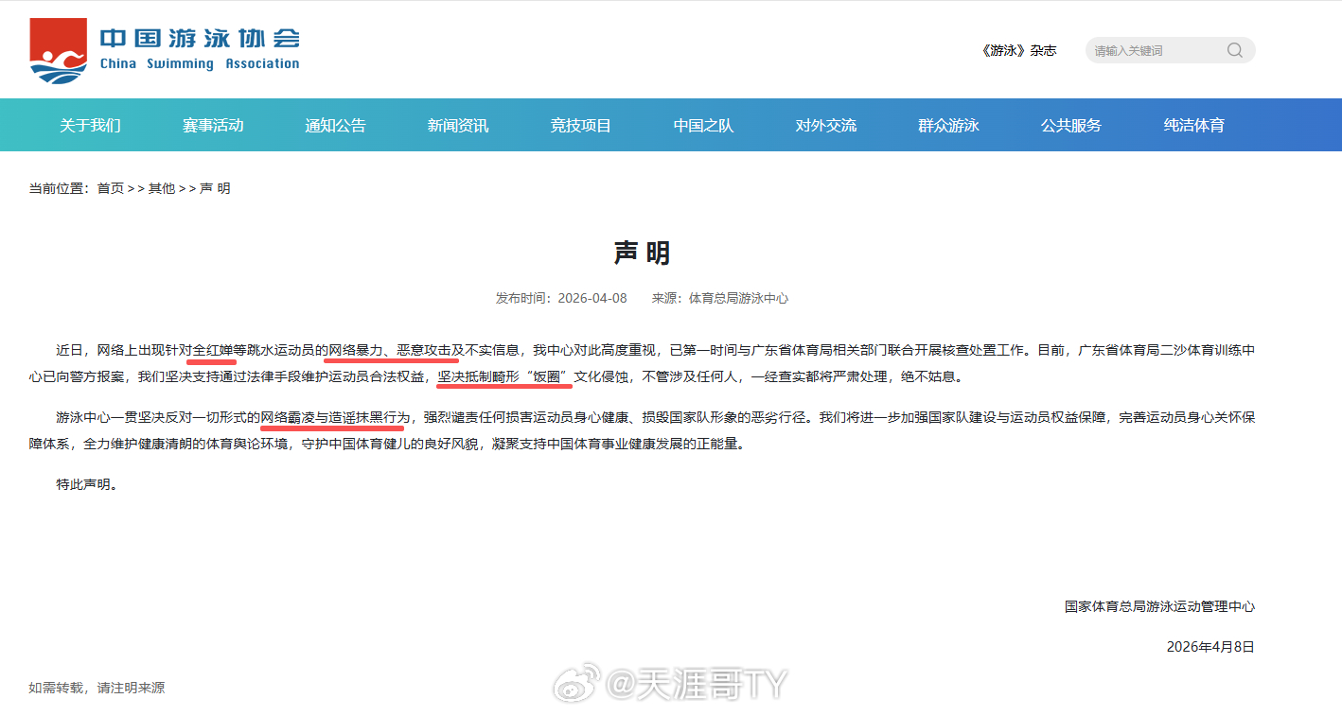Open the 《游泳》杂志 link
The image size is (1342, 716).
pos(1017,50)
